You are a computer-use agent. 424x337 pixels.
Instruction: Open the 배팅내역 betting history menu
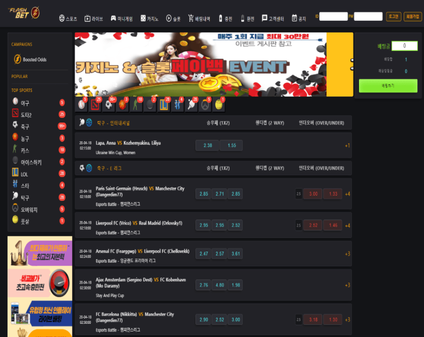(199, 19)
